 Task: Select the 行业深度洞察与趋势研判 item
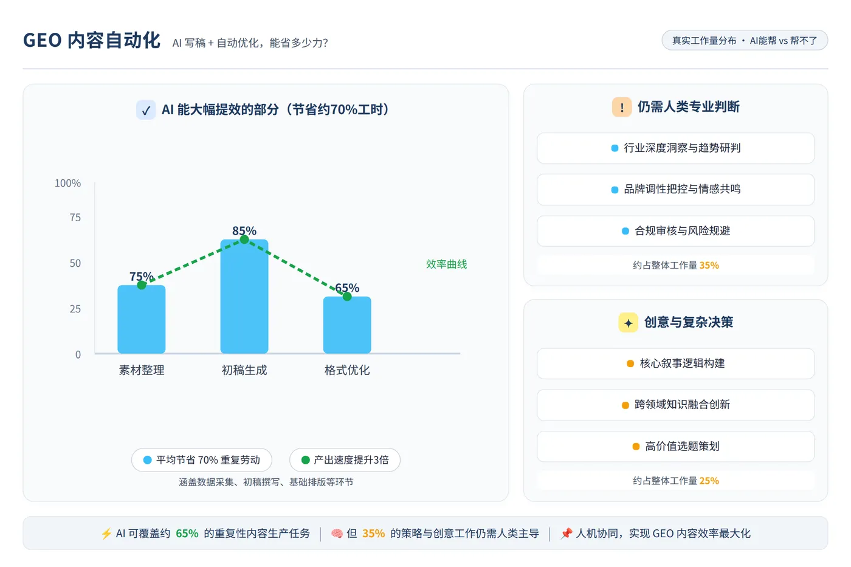click(675, 148)
